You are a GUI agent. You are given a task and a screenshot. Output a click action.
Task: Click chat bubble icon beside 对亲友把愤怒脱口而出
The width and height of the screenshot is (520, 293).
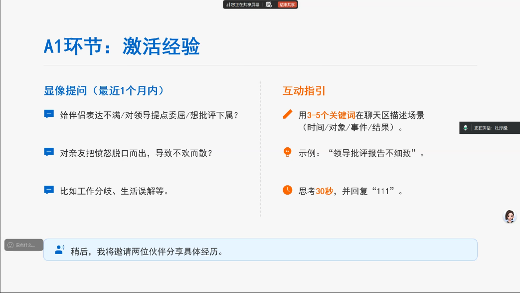click(x=49, y=152)
